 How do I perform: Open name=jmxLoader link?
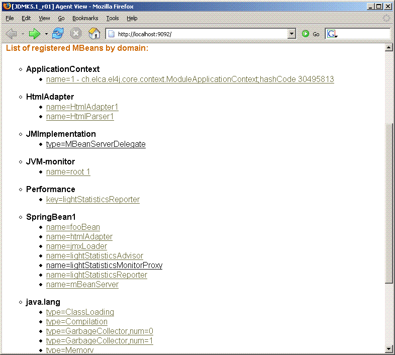[x=76, y=246]
